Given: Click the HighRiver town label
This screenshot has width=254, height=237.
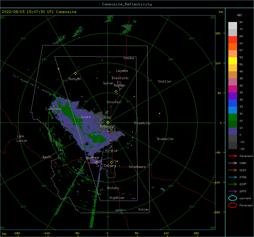Looking at the screenshot, I should (x=117, y=198).
